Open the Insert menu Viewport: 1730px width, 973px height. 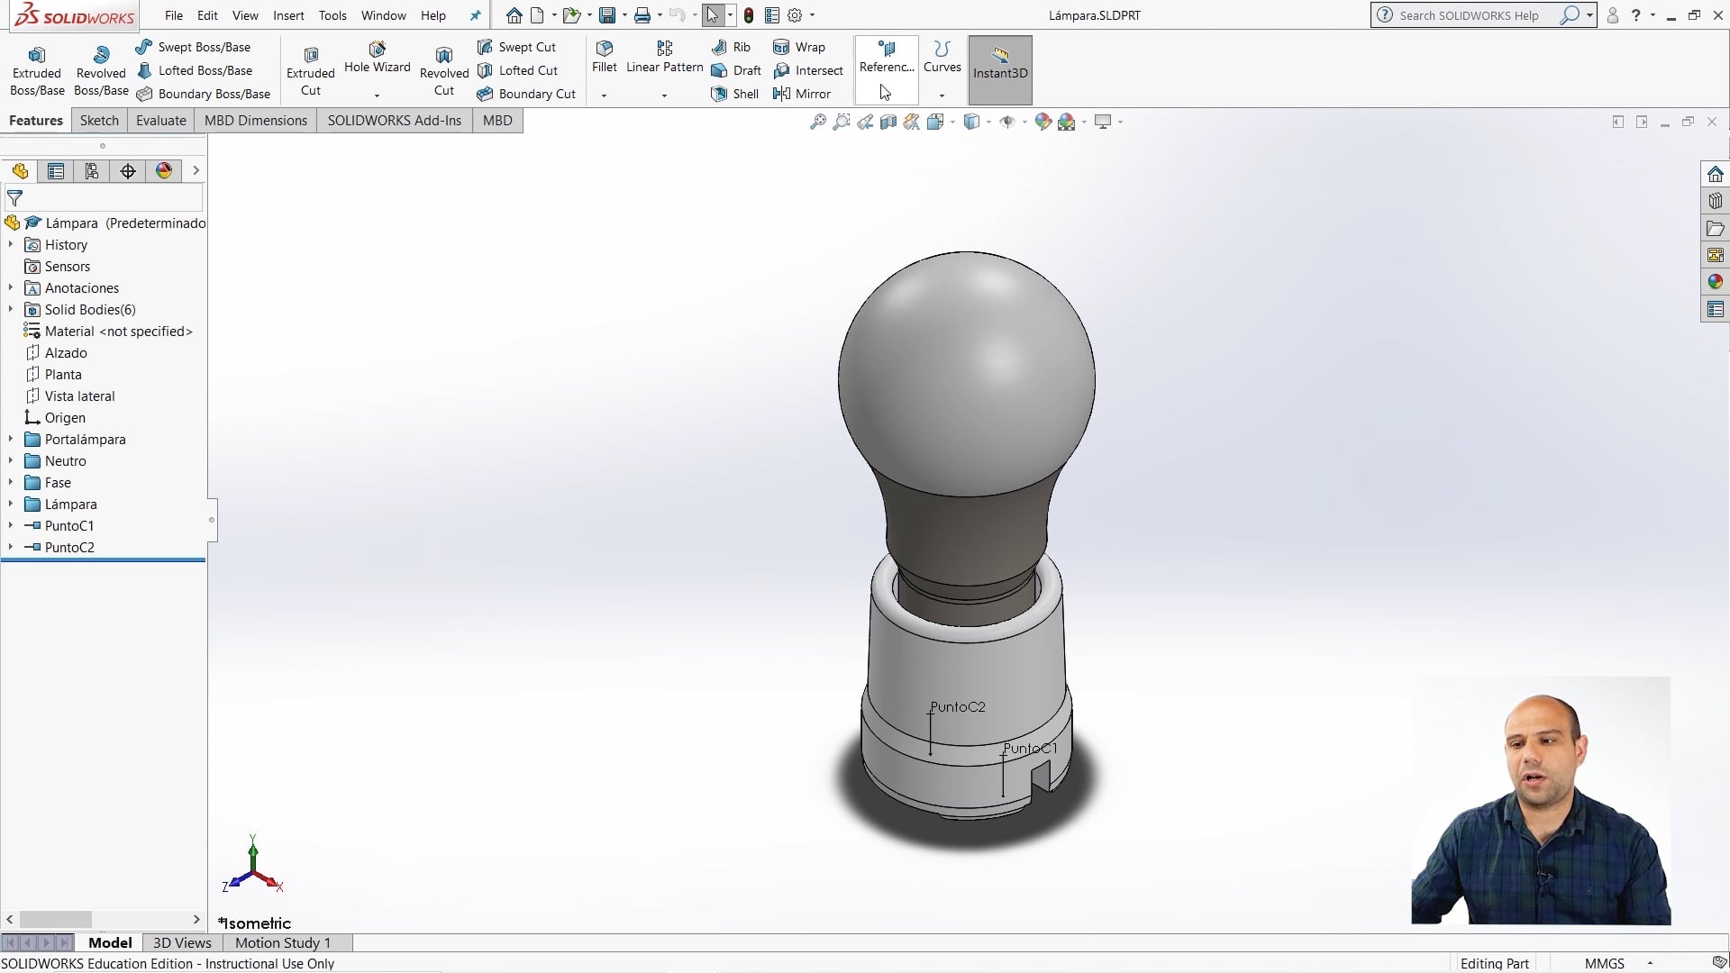[x=288, y=15]
